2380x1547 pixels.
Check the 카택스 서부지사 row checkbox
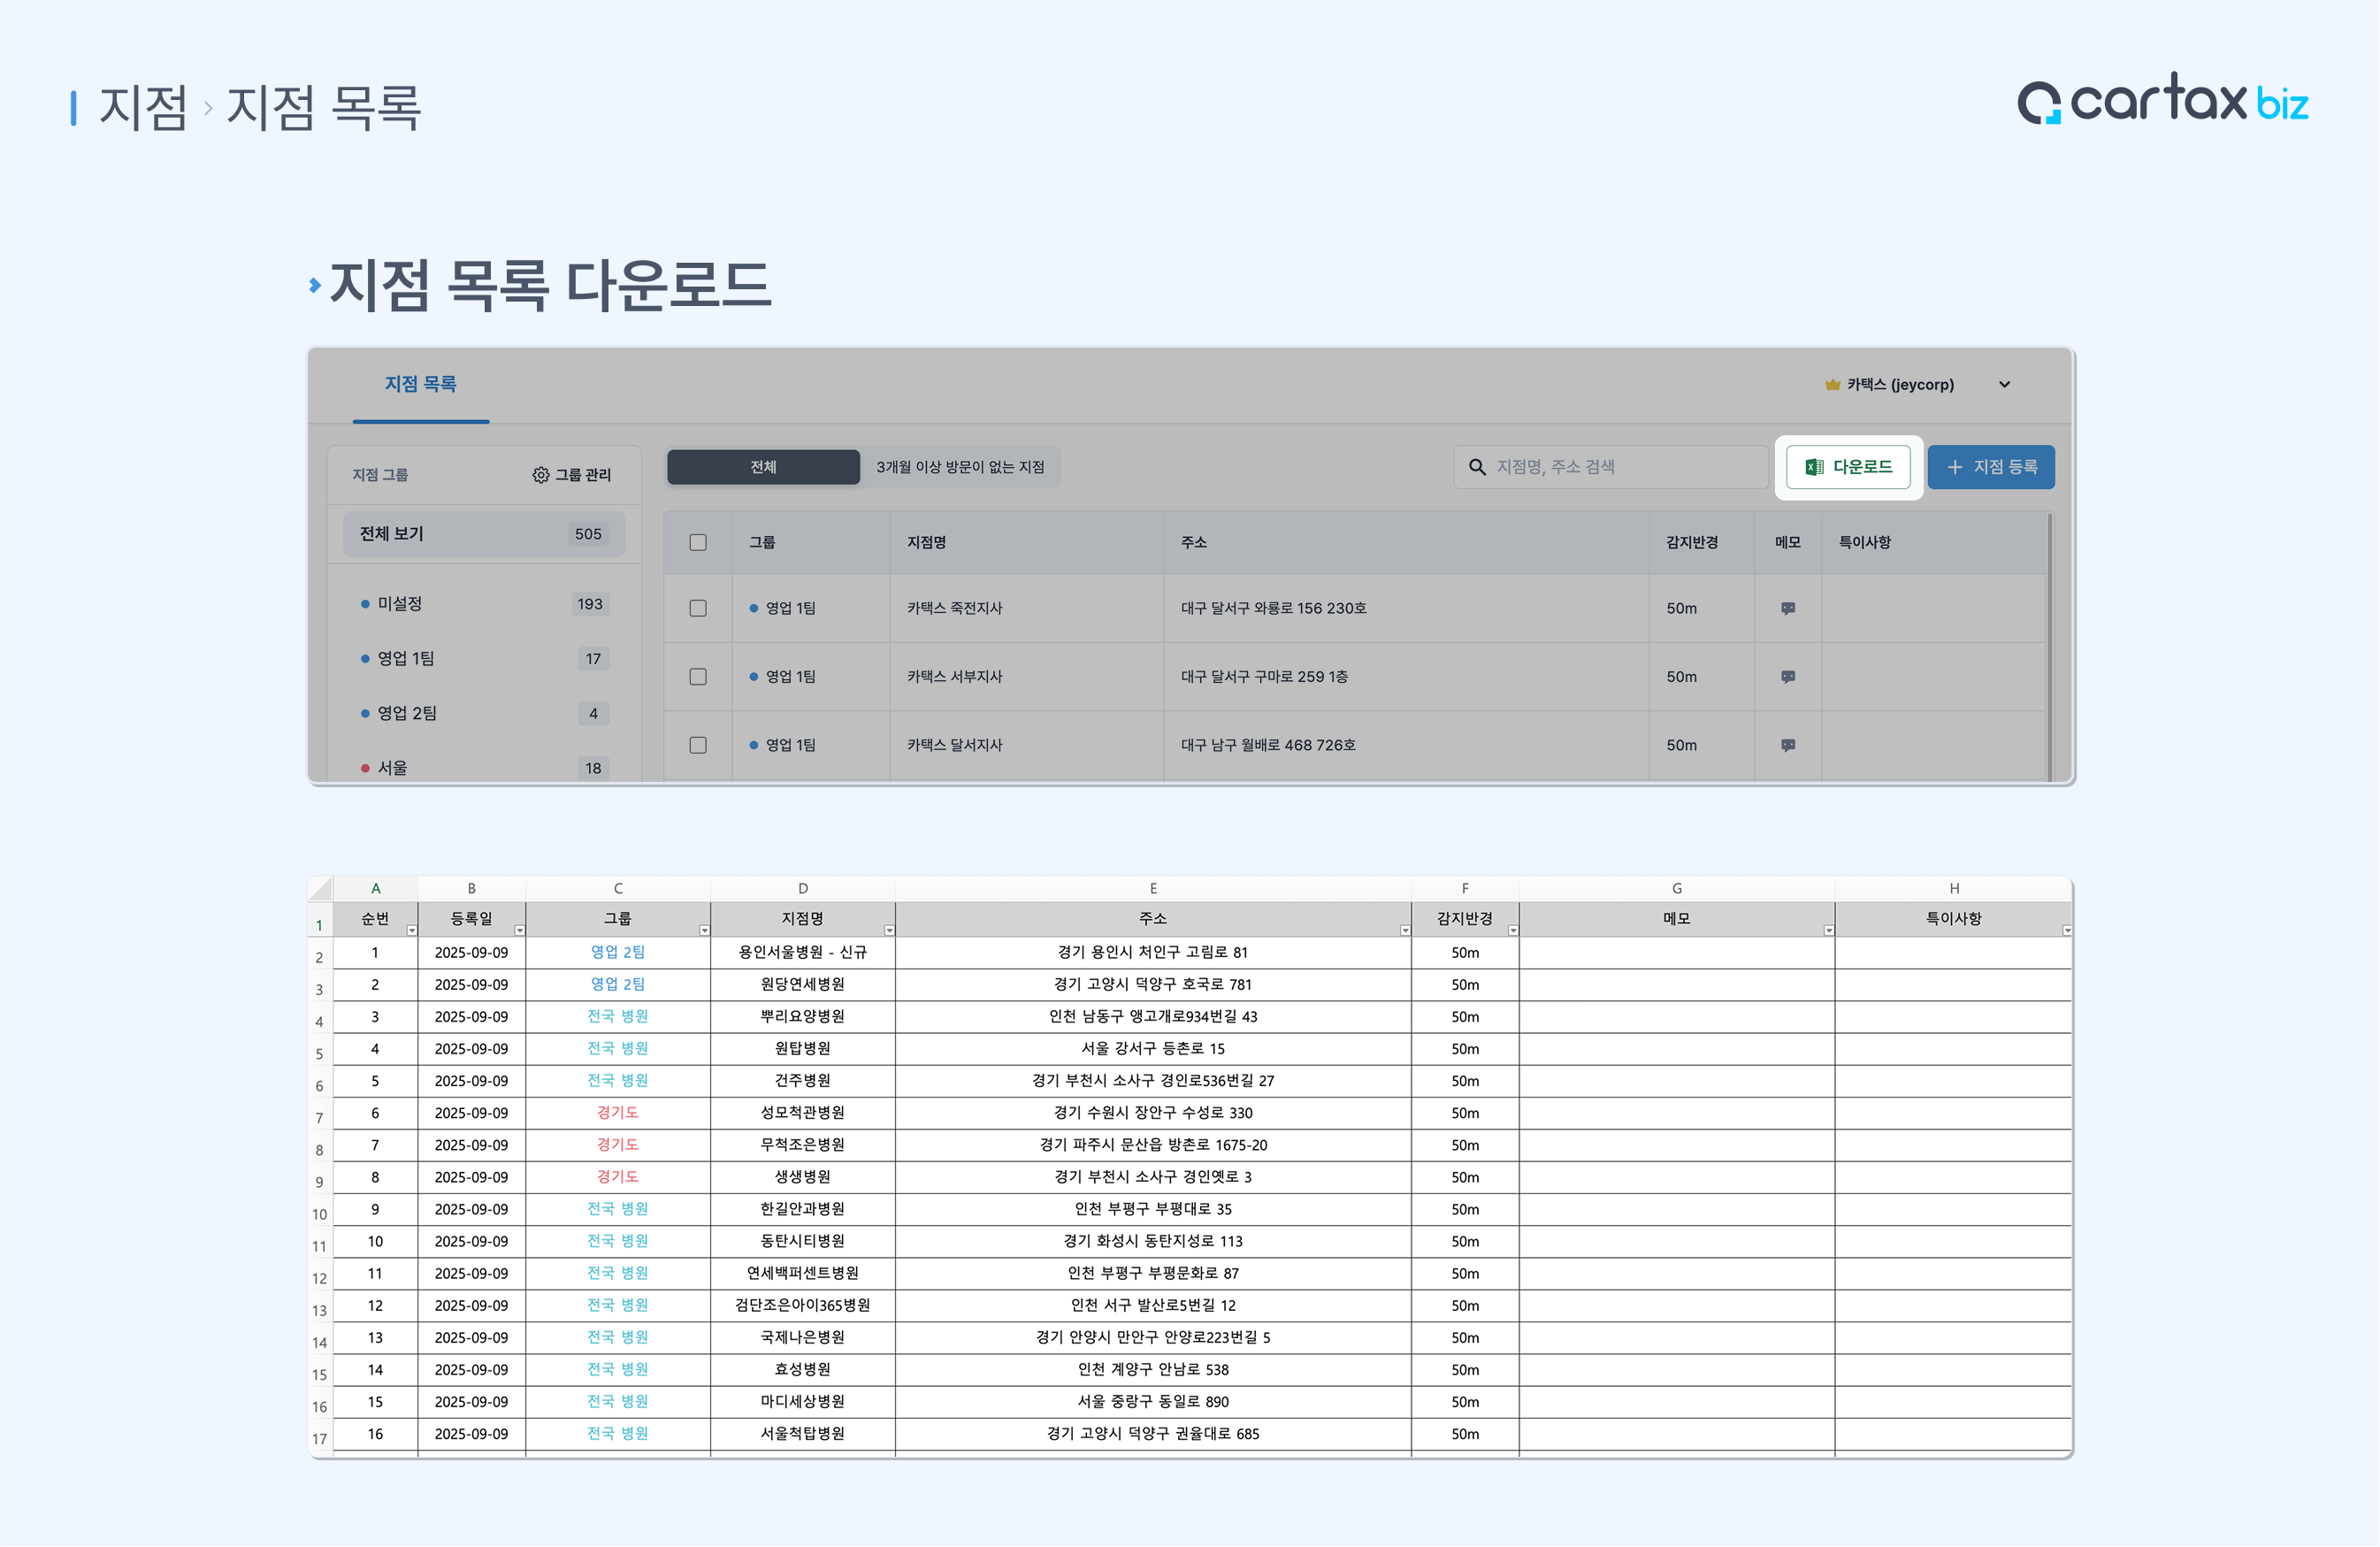(x=698, y=677)
